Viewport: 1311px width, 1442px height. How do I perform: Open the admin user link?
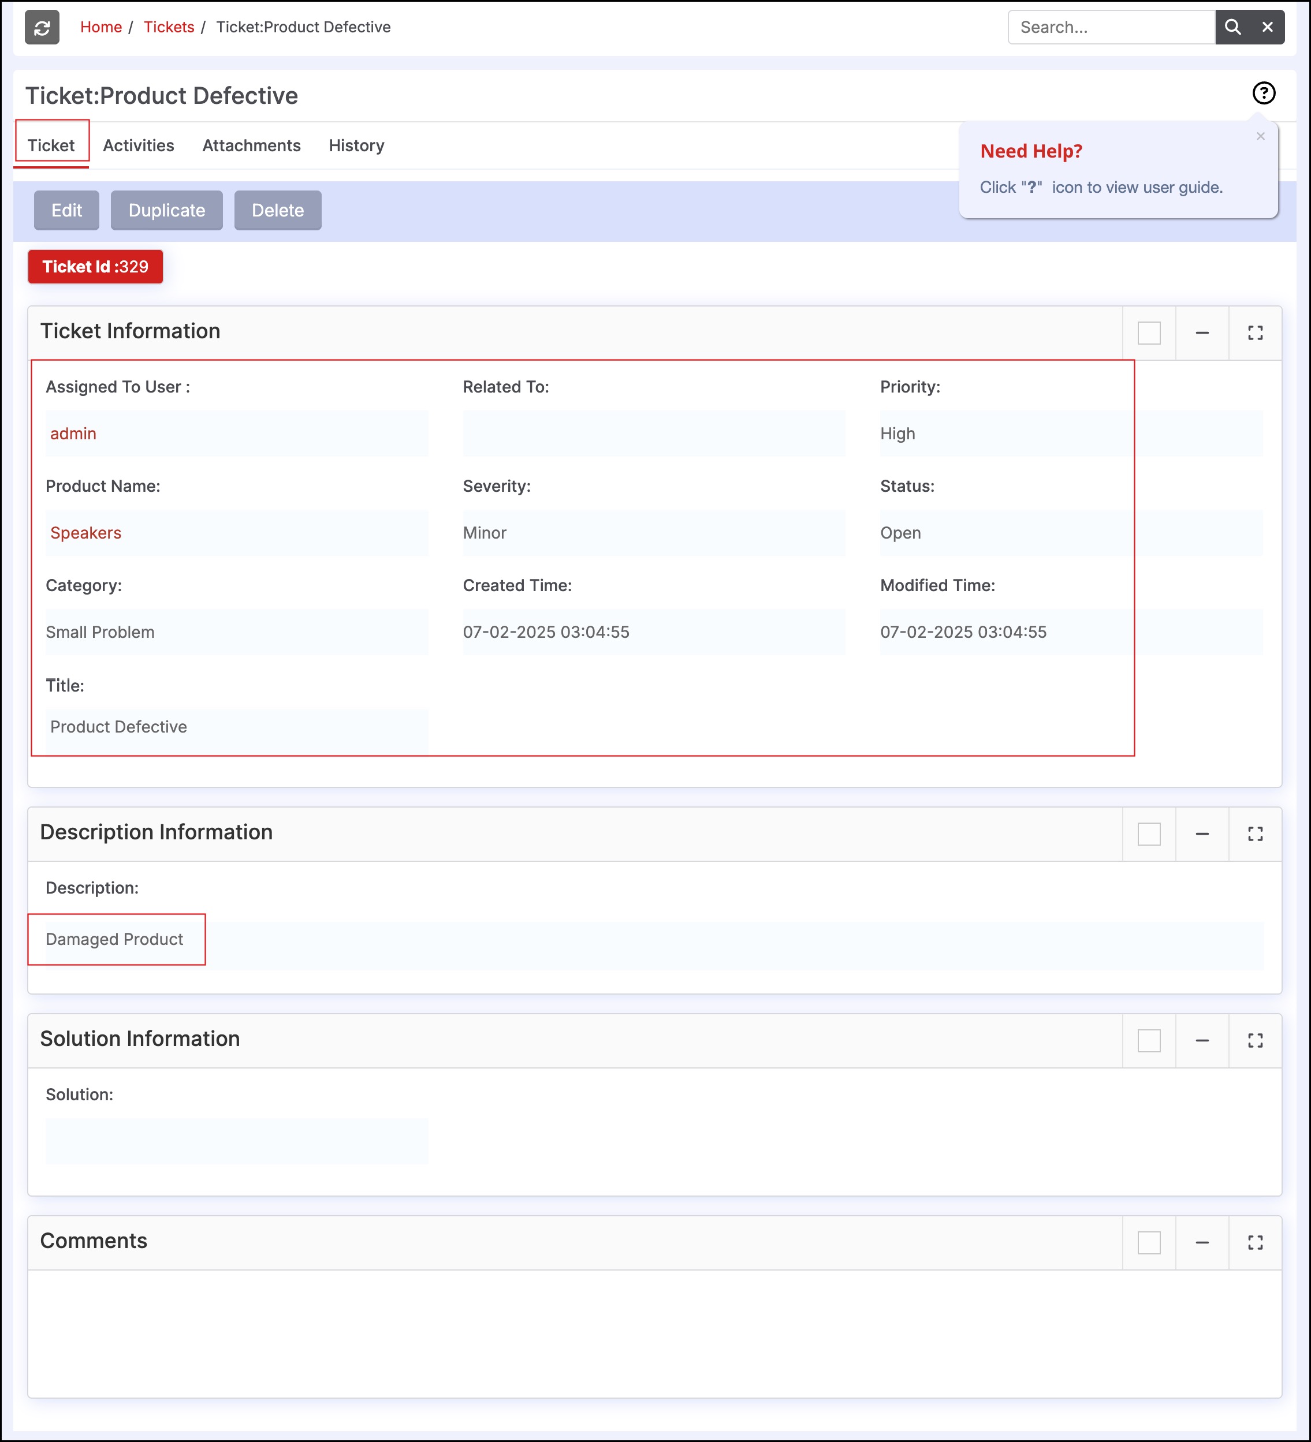coord(73,434)
